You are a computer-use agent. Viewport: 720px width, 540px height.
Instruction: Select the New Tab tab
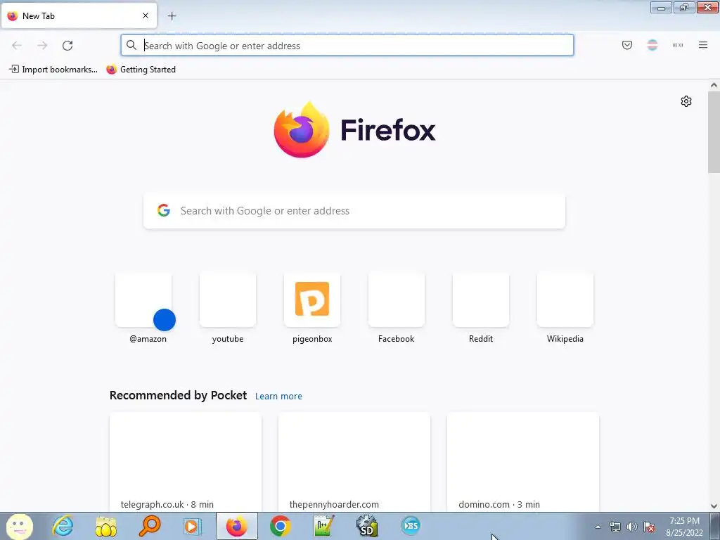(79, 16)
